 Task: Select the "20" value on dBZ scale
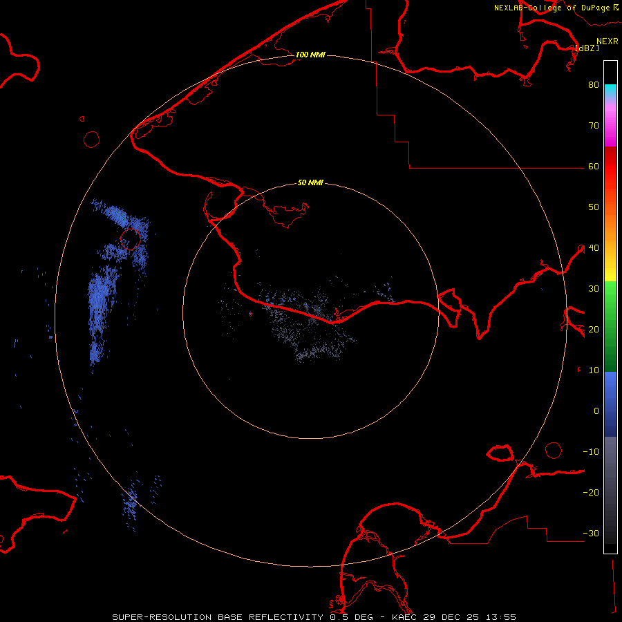(x=594, y=330)
